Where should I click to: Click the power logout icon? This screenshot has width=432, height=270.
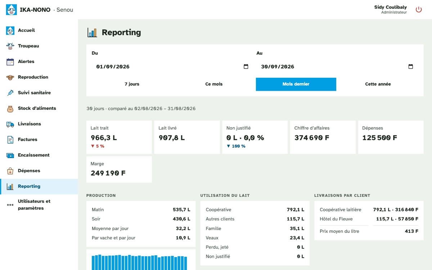pos(419,10)
